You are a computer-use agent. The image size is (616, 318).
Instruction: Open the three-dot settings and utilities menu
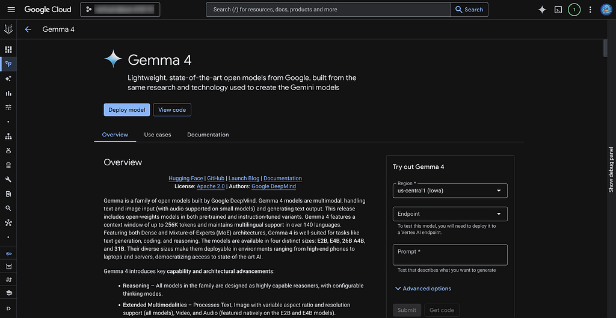tap(590, 10)
